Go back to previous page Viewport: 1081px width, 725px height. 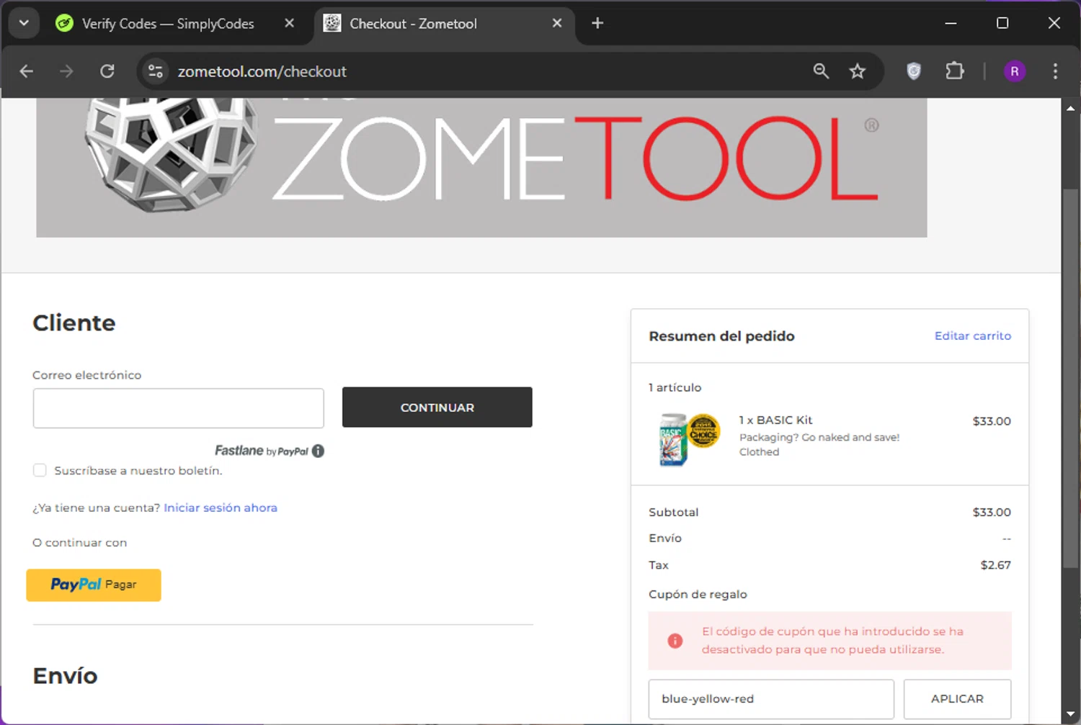point(27,71)
